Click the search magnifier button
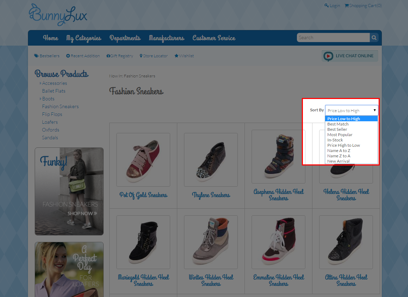 (374, 38)
